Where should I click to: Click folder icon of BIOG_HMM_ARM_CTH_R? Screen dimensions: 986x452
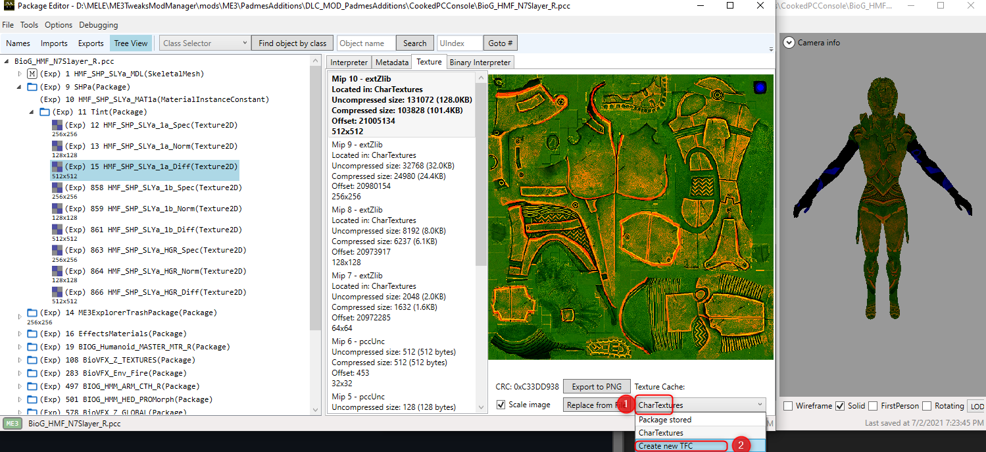[32, 386]
